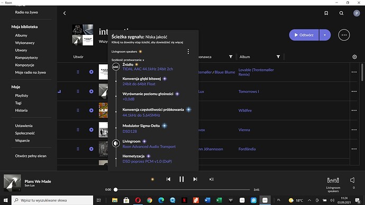
Task: Open Wsparcie in sidebar
Action: [22, 141]
